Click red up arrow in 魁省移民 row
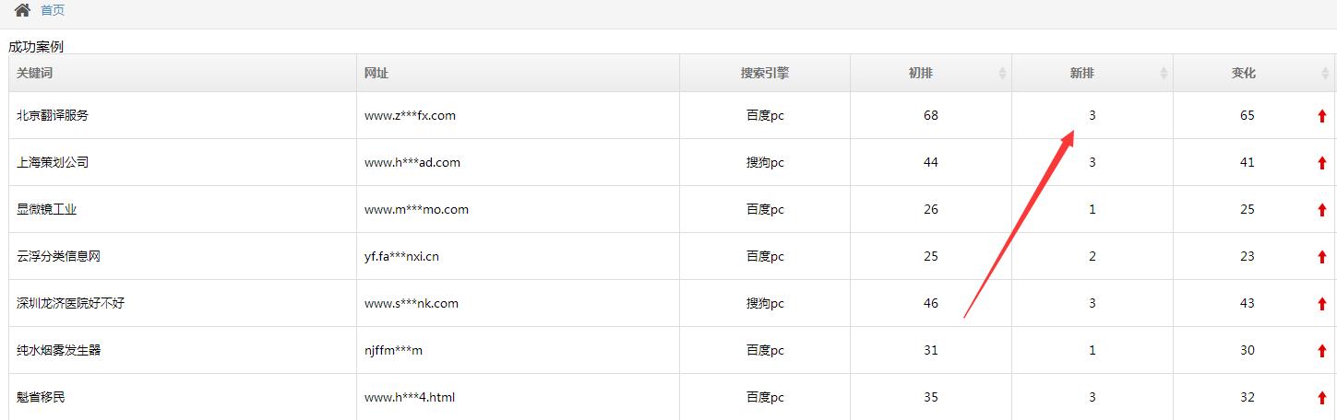The width and height of the screenshot is (1337, 420). click(1322, 398)
